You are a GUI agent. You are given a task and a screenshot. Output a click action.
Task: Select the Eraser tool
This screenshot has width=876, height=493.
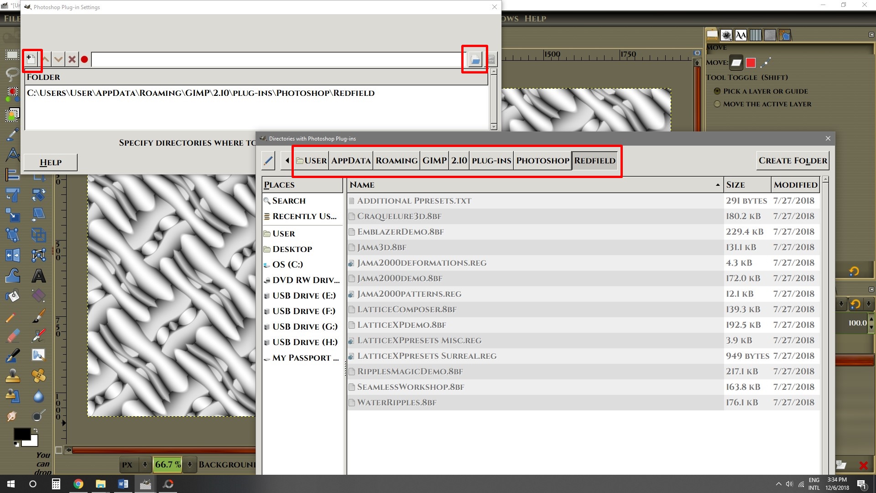(12, 336)
